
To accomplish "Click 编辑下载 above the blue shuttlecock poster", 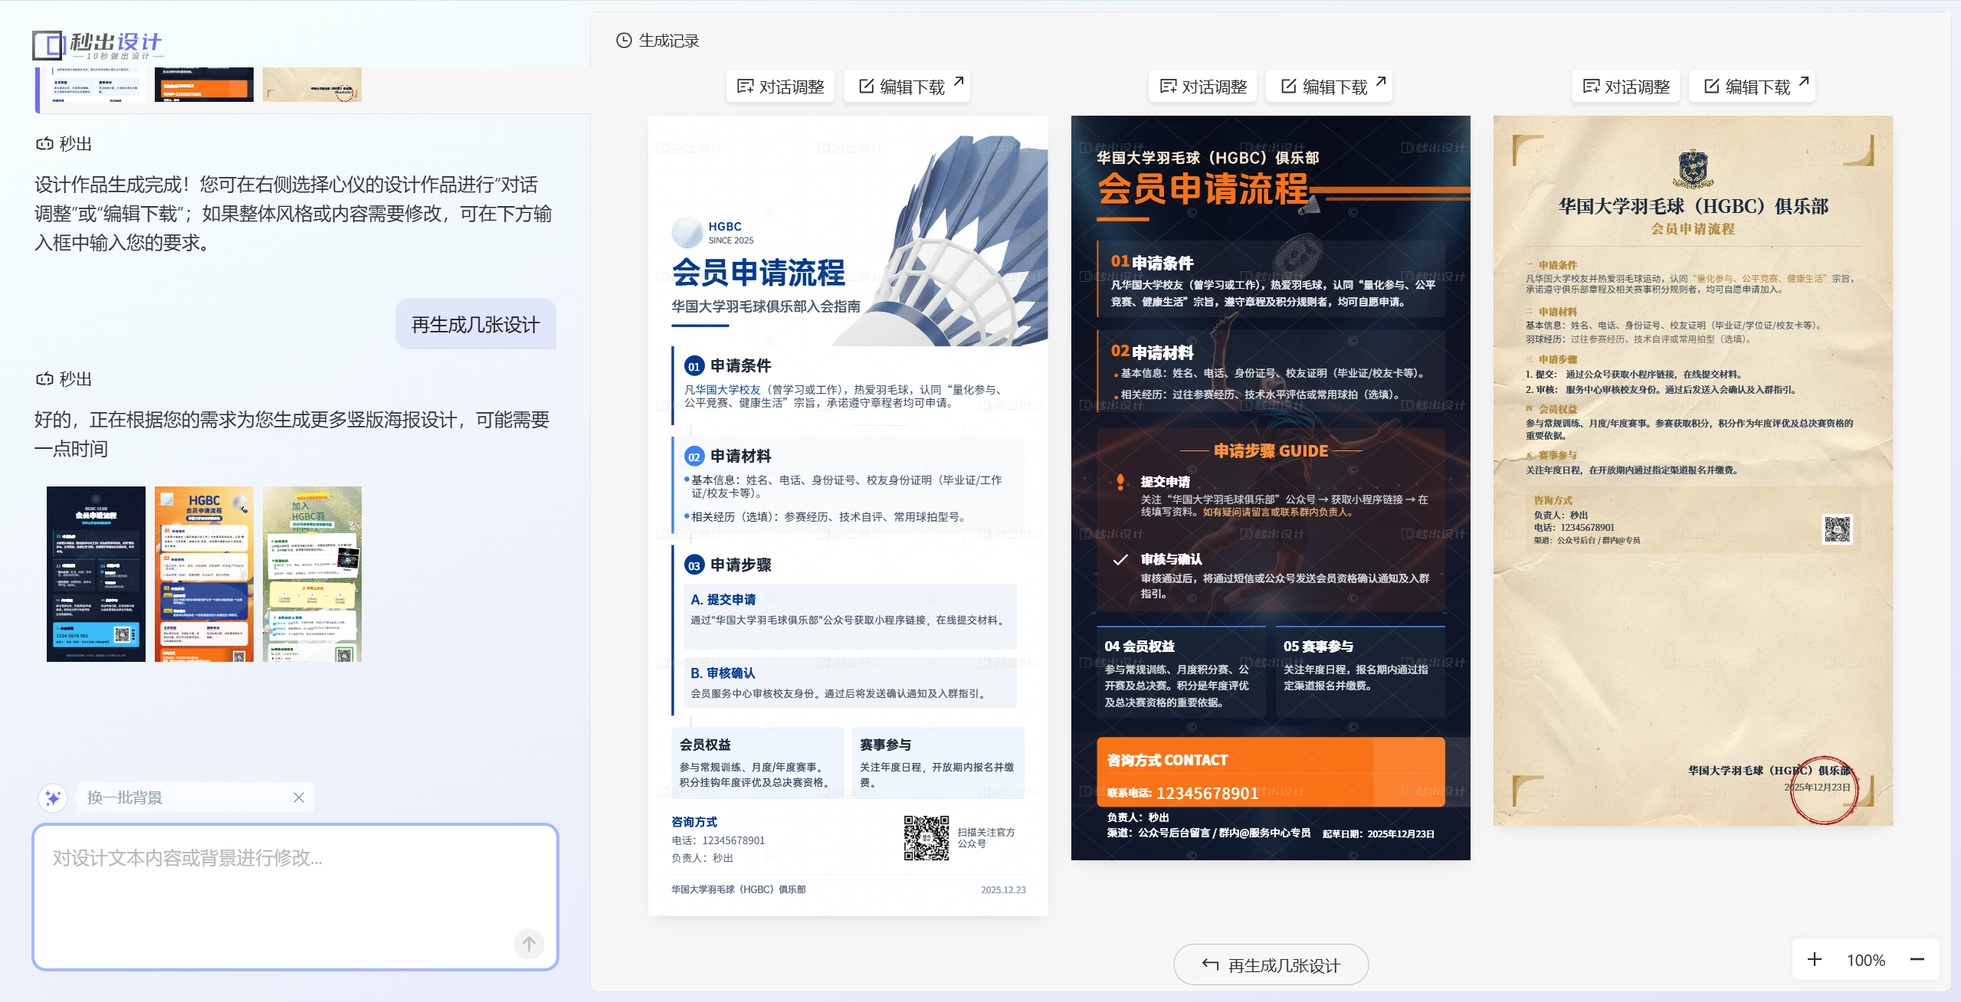I will (907, 87).
